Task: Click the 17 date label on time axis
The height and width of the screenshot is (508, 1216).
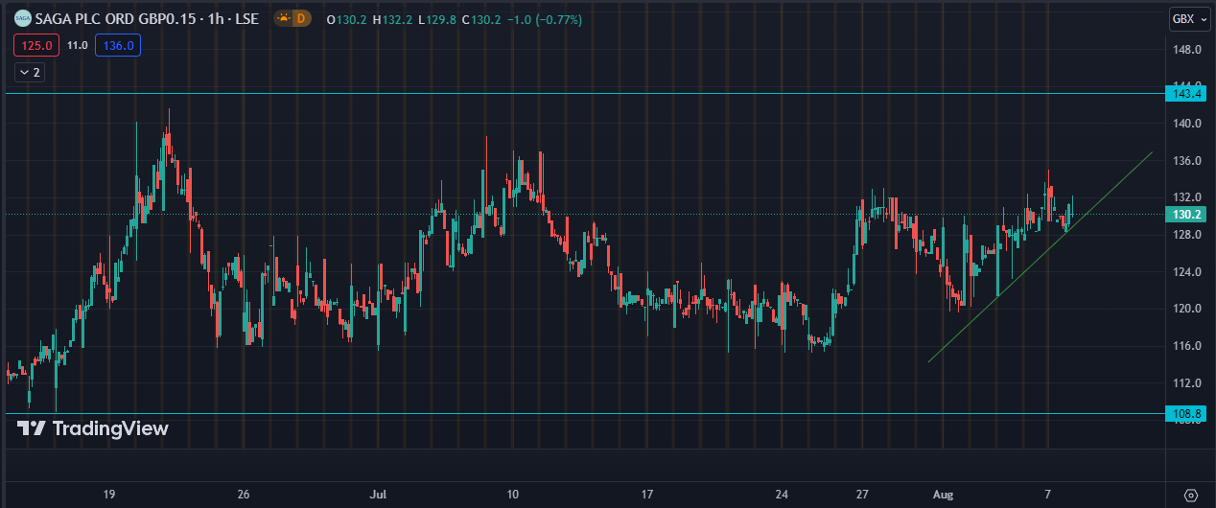Action: click(x=647, y=495)
